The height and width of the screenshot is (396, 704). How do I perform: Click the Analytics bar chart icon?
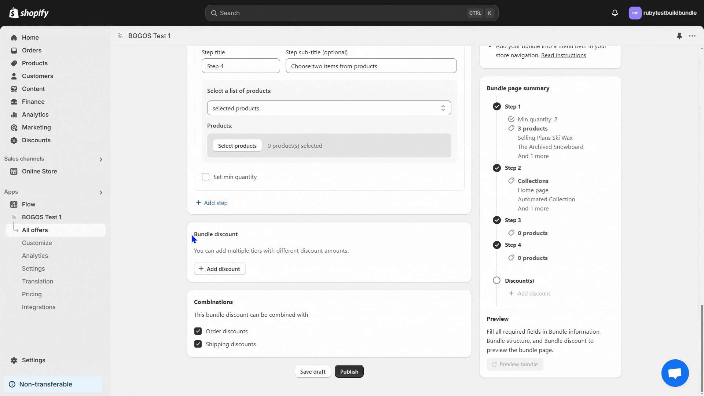point(14,114)
